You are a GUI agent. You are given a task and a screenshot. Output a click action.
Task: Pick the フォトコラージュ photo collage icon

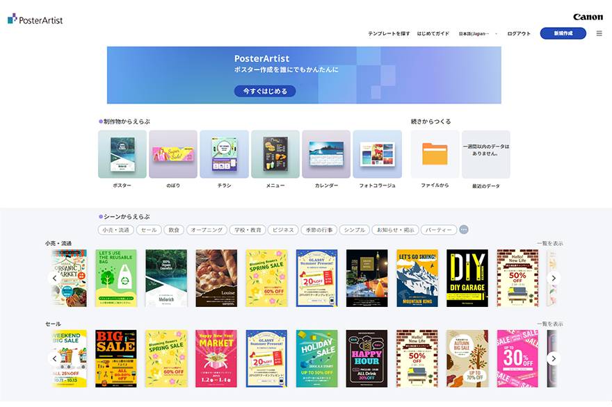point(377,154)
